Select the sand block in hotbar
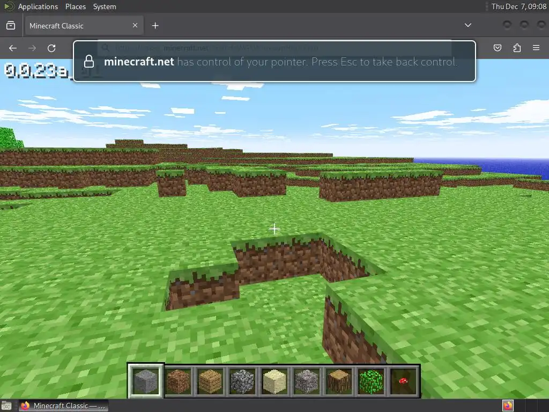 [274, 381]
